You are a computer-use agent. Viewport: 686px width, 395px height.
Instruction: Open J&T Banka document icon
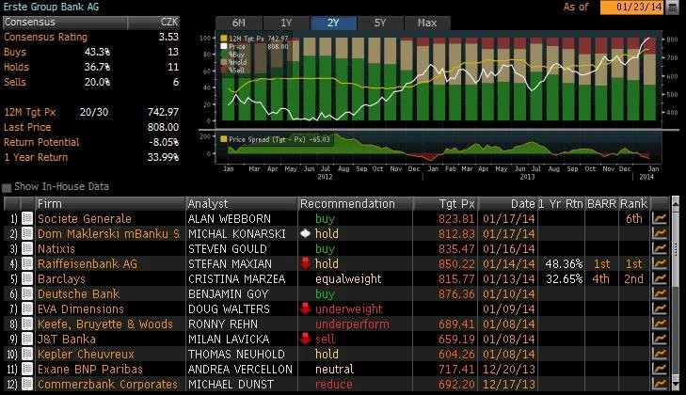pyautogui.click(x=27, y=339)
